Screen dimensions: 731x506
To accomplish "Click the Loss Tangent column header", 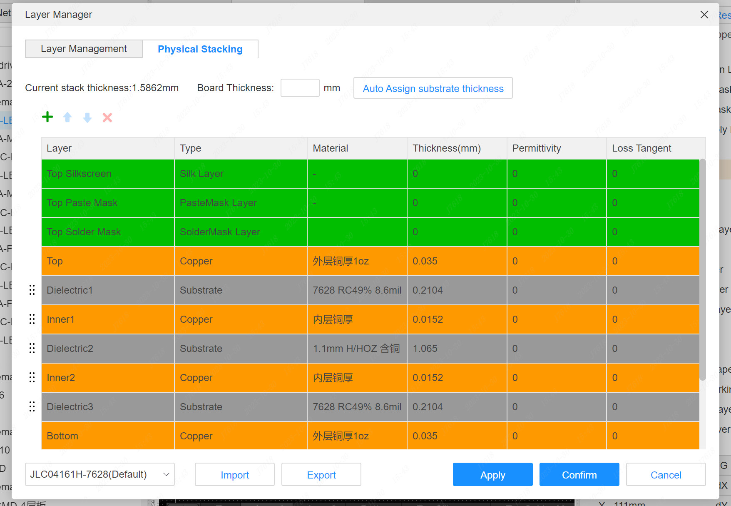I will point(656,148).
